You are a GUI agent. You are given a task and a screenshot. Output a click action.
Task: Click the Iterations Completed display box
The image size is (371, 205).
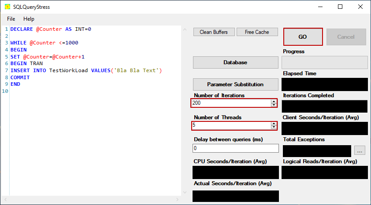click(325, 106)
